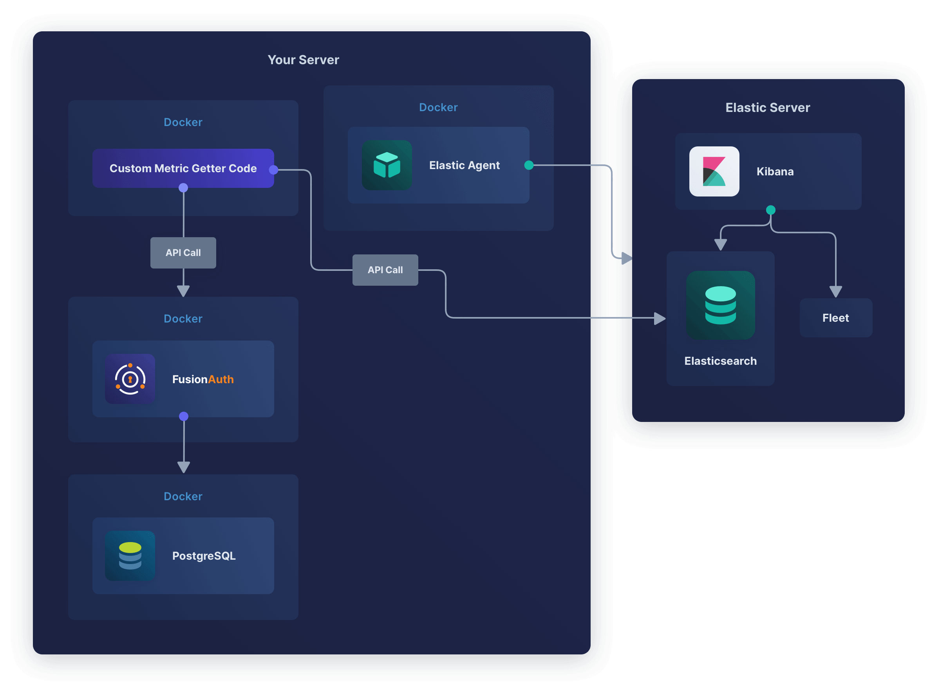Click Docker label above Elastic Agent
Image resolution: width=940 pixels, height=692 pixels.
click(438, 107)
